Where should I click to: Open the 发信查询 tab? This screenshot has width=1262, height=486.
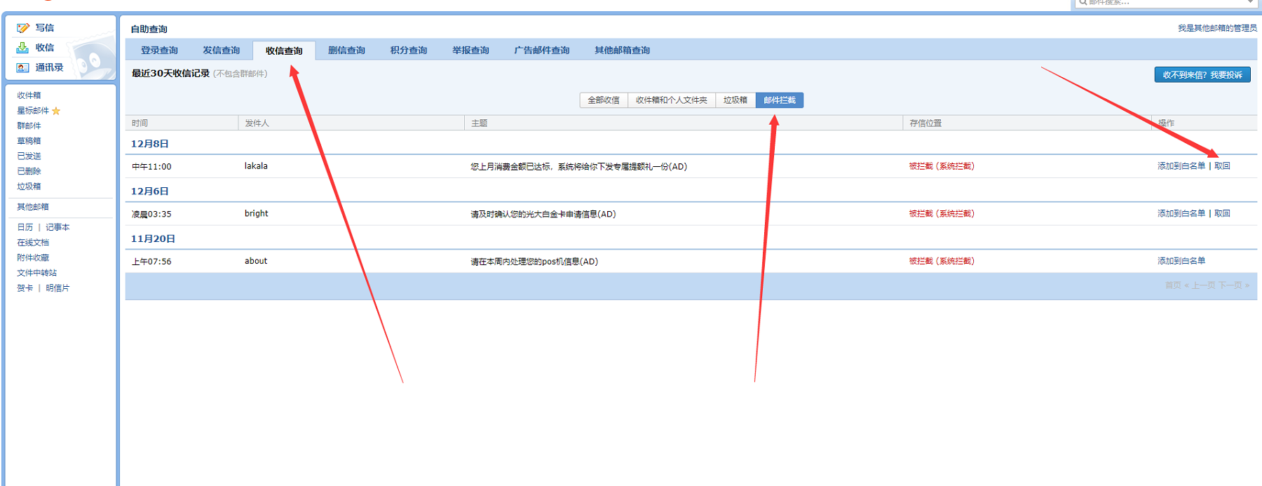point(221,50)
